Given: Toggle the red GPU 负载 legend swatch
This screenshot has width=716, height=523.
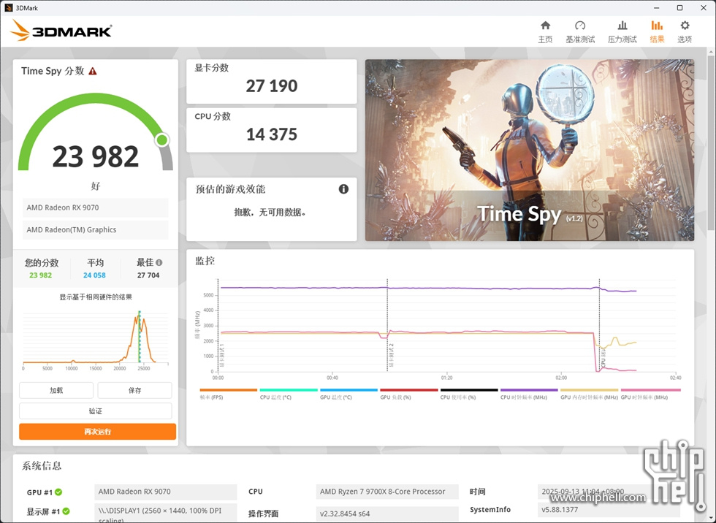Looking at the screenshot, I should [x=408, y=390].
